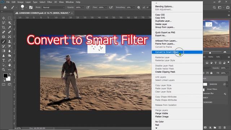Click the Flow 100% value field
231x130 pixels.
pyautogui.click(x=101, y=7)
